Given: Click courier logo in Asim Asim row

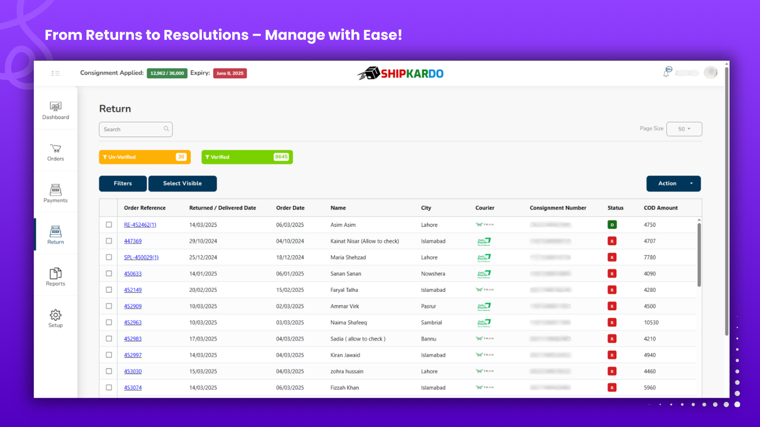Looking at the screenshot, I should pos(484,225).
